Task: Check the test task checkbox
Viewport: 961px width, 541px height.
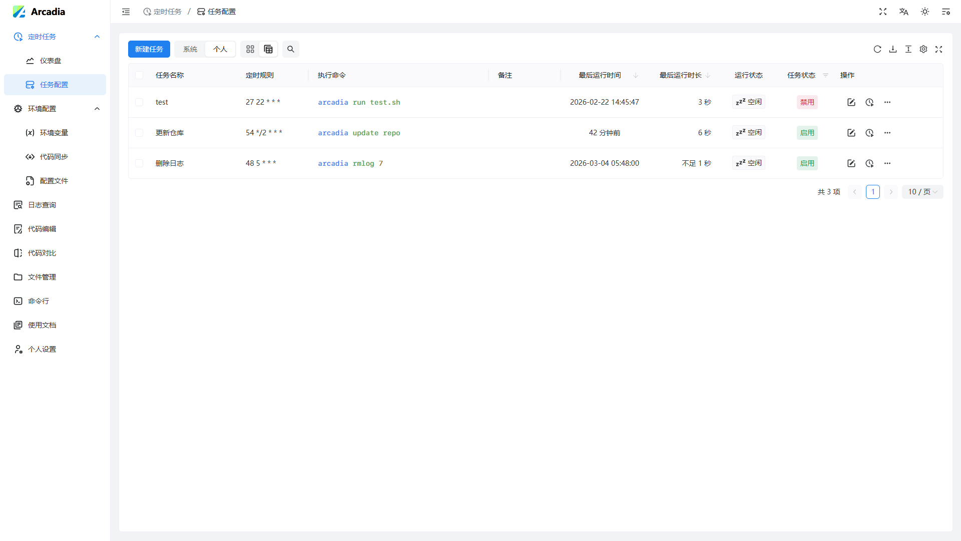Action: 139,102
